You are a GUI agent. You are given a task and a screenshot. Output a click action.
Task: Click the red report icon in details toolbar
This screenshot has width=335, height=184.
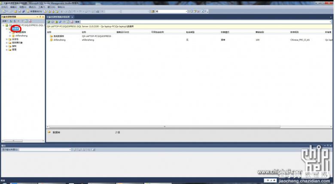pyautogui.click(x=72, y=22)
